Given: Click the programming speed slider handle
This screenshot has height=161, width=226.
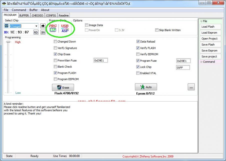Looking at the screenshot, I should [x=8, y=42].
